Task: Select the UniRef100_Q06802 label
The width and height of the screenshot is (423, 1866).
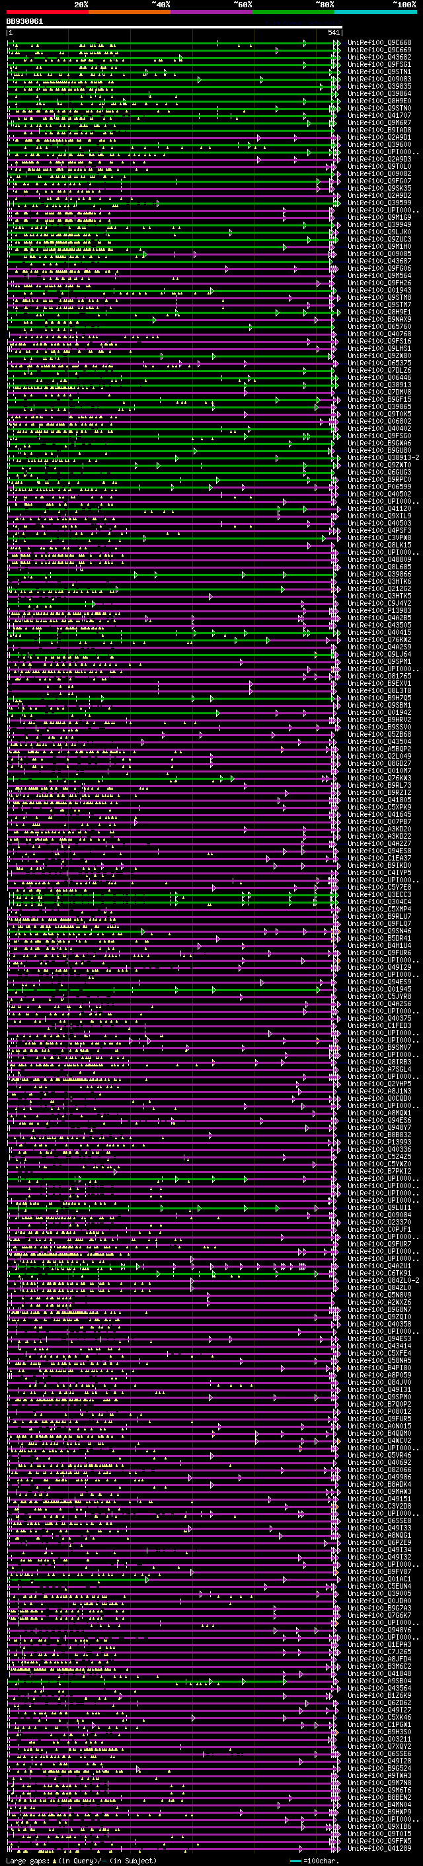Action: pyautogui.click(x=379, y=421)
